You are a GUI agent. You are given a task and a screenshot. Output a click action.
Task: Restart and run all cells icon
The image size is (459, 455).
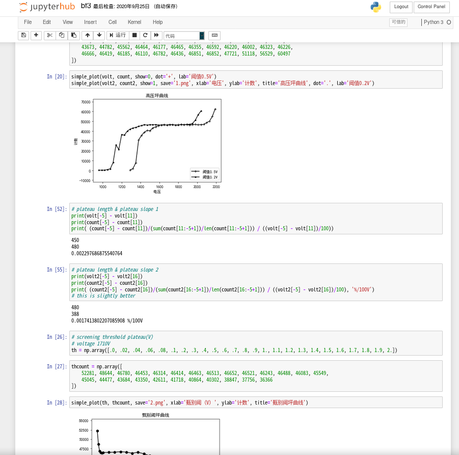157,35
